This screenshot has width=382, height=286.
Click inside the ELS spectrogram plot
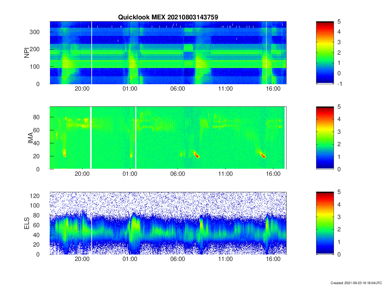(x=168, y=223)
